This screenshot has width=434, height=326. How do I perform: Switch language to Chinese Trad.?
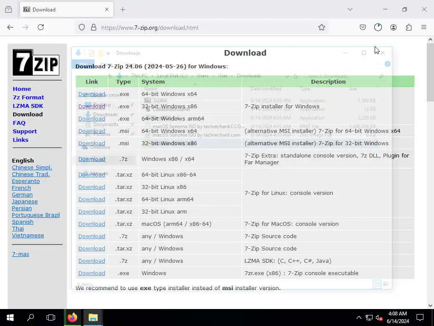click(x=31, y=174)
